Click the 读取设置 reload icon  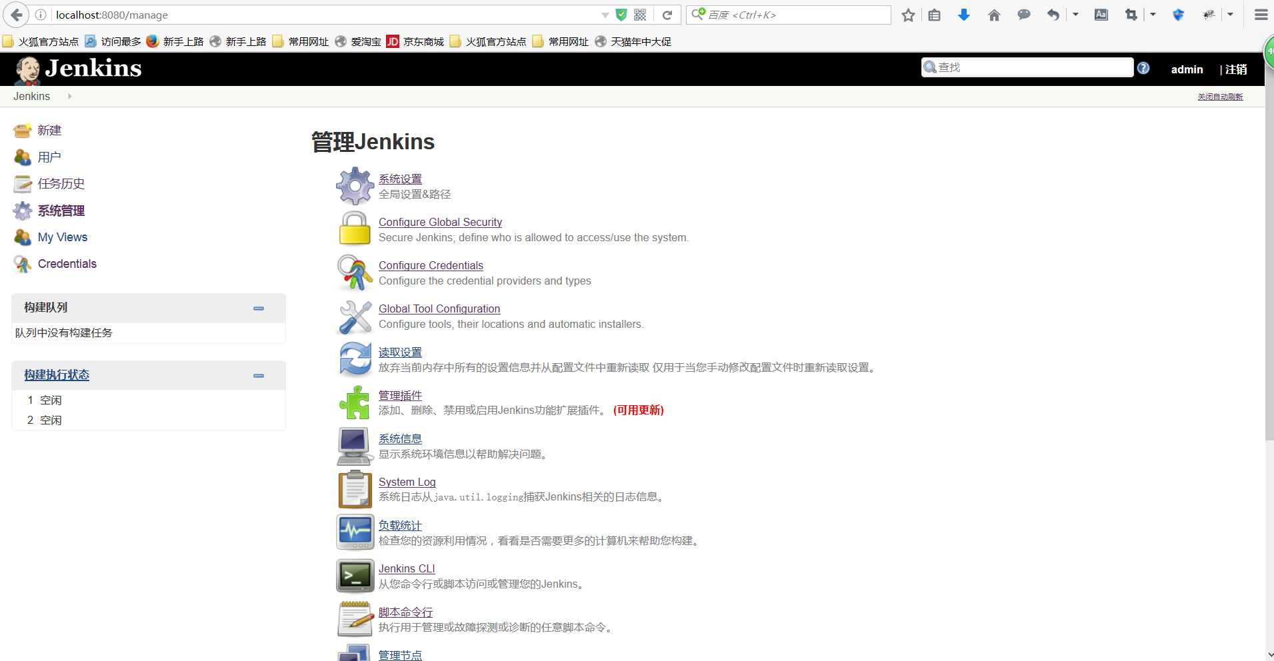click(x=355, y=359)
